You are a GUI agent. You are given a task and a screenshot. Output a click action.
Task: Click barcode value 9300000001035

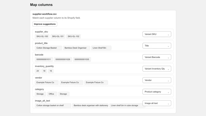[x=82, y=60]
